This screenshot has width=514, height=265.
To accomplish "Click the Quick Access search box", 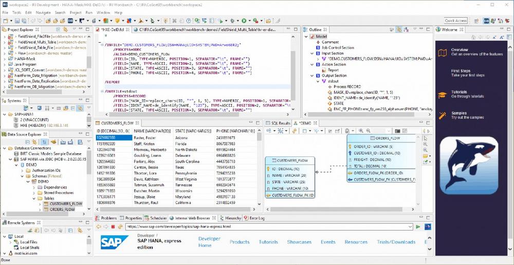I will click(456, 21).
